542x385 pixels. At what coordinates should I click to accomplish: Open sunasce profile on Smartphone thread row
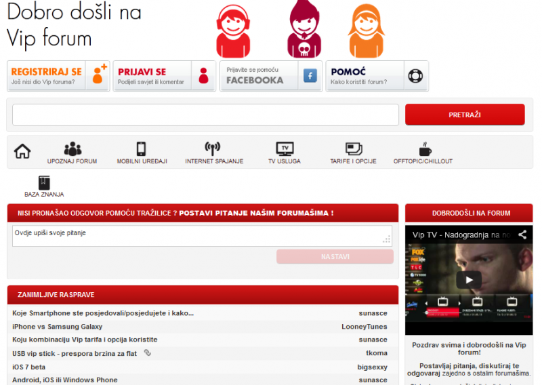tap(373, 313)
